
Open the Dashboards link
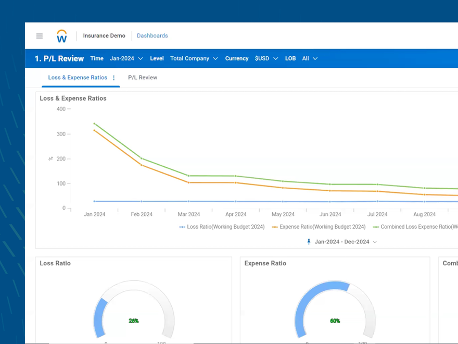click(152, 35)
